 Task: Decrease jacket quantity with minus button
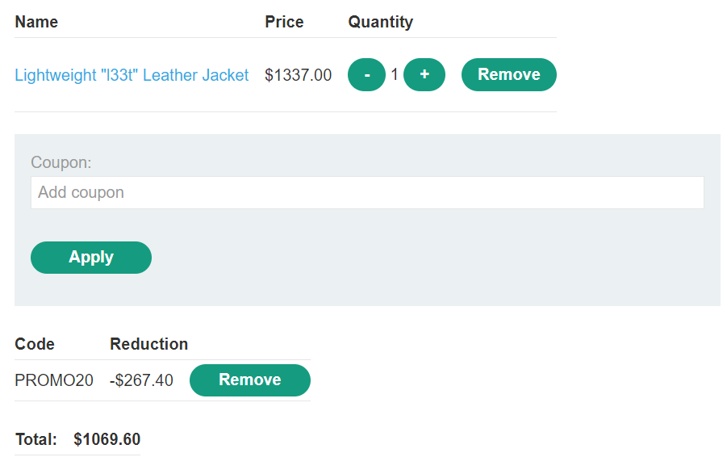point(366,75)
